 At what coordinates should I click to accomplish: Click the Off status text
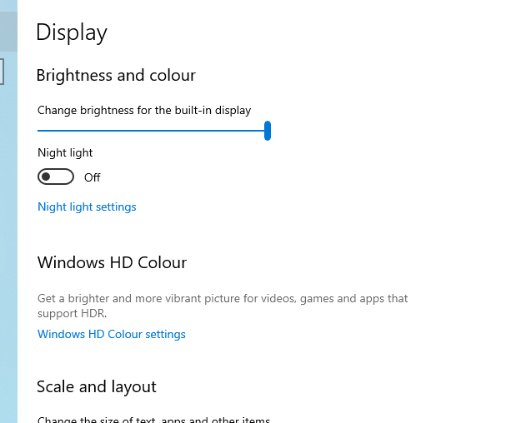pos(92,177)
